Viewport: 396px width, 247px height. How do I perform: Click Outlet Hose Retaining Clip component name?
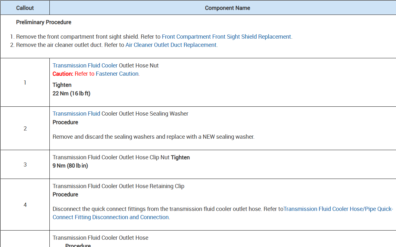pyautogui.click(x=118, y=186)
